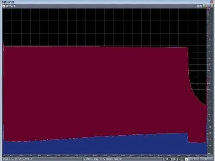
Task: Open the channel selection dropdown arrow
Action: 187,159
